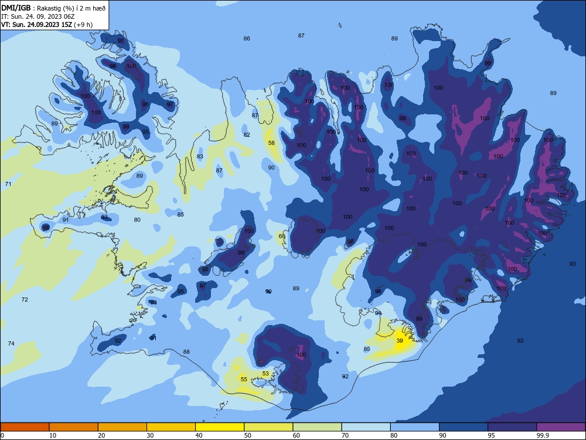Click the '0' legend scale label
The height and width of the screenshot is (440, 586).
tap(2, 435)
